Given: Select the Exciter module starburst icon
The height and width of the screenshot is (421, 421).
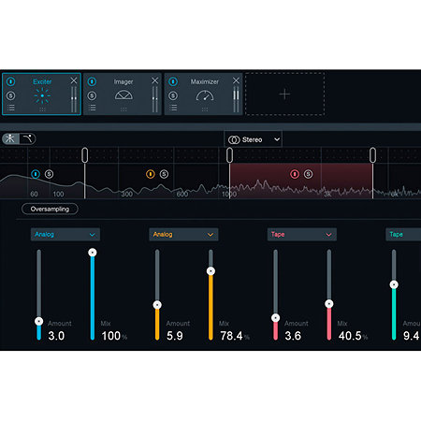Looking at the screenshot, I should tap(42, 95).
